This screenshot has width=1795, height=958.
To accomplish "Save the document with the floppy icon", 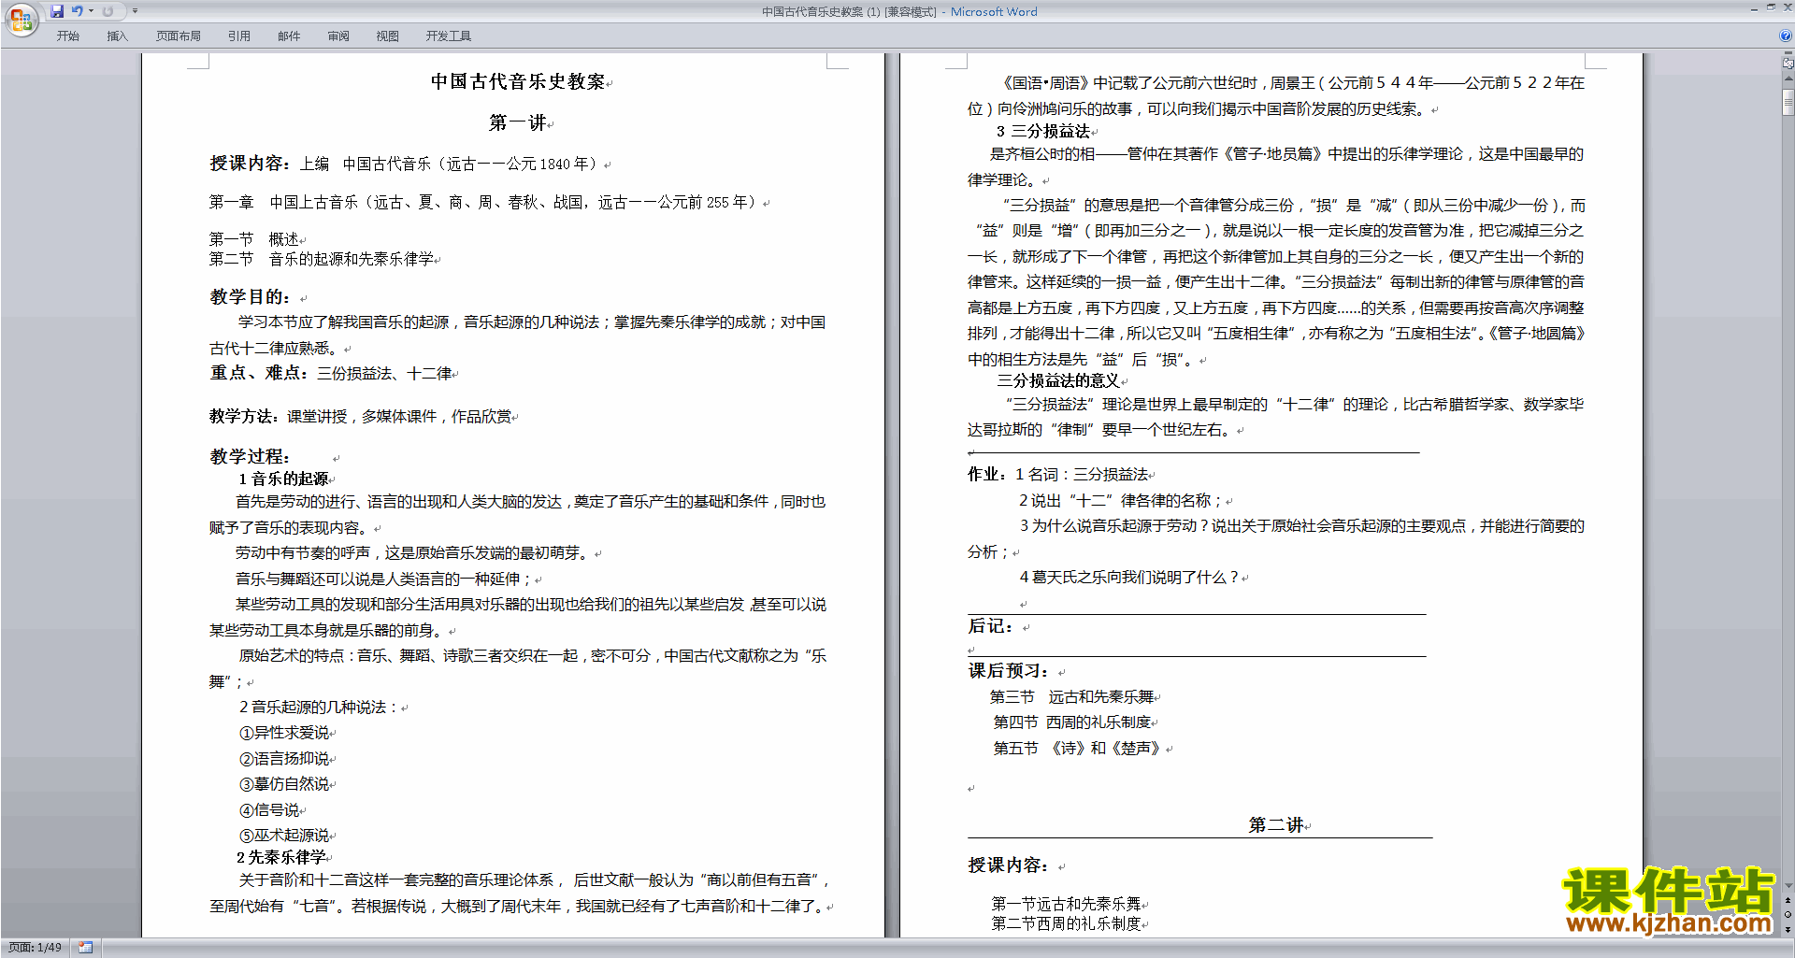I will pos(57,11).
